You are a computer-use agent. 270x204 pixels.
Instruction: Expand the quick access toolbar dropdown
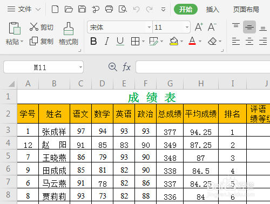point(163,9)
